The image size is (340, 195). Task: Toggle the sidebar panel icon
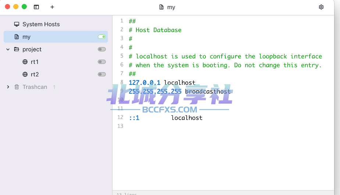(36, 7)
